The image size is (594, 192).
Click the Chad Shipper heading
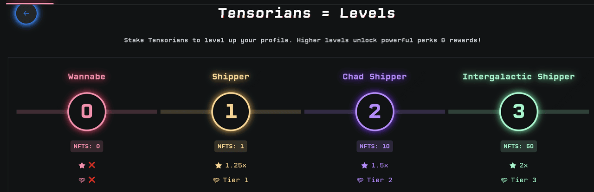point(374,77)
